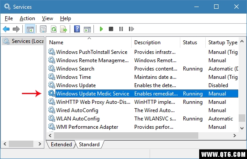Restart Service using restart icon
Image resolution: width=247 pixels, height=159 pixels.
[x=131, y=29]
